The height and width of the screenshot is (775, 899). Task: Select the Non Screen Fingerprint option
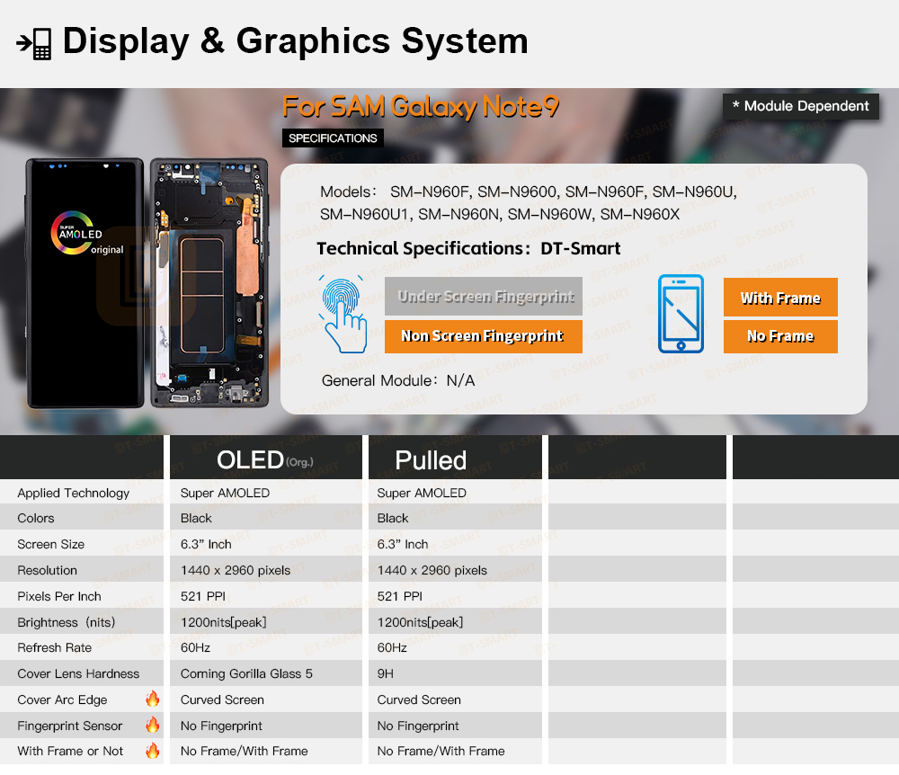(x=484, y=336)
